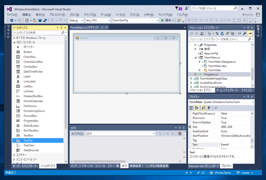The width and height of the screenshot is (266, 180).
Task: Click Home icon in Solution Explorer
Action: pos(202,33)
